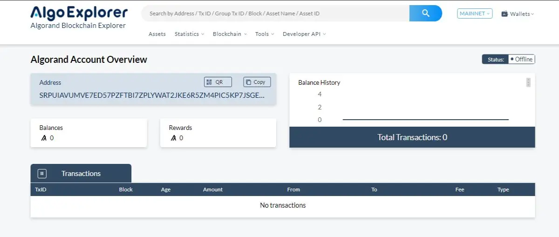This screenshot has width=559, height=237.
Task: Click the Algo symbol under Balances
Action: click(44, 138)
